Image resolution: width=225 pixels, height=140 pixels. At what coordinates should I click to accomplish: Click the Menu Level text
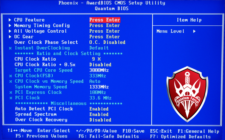(x=170, y=31)
